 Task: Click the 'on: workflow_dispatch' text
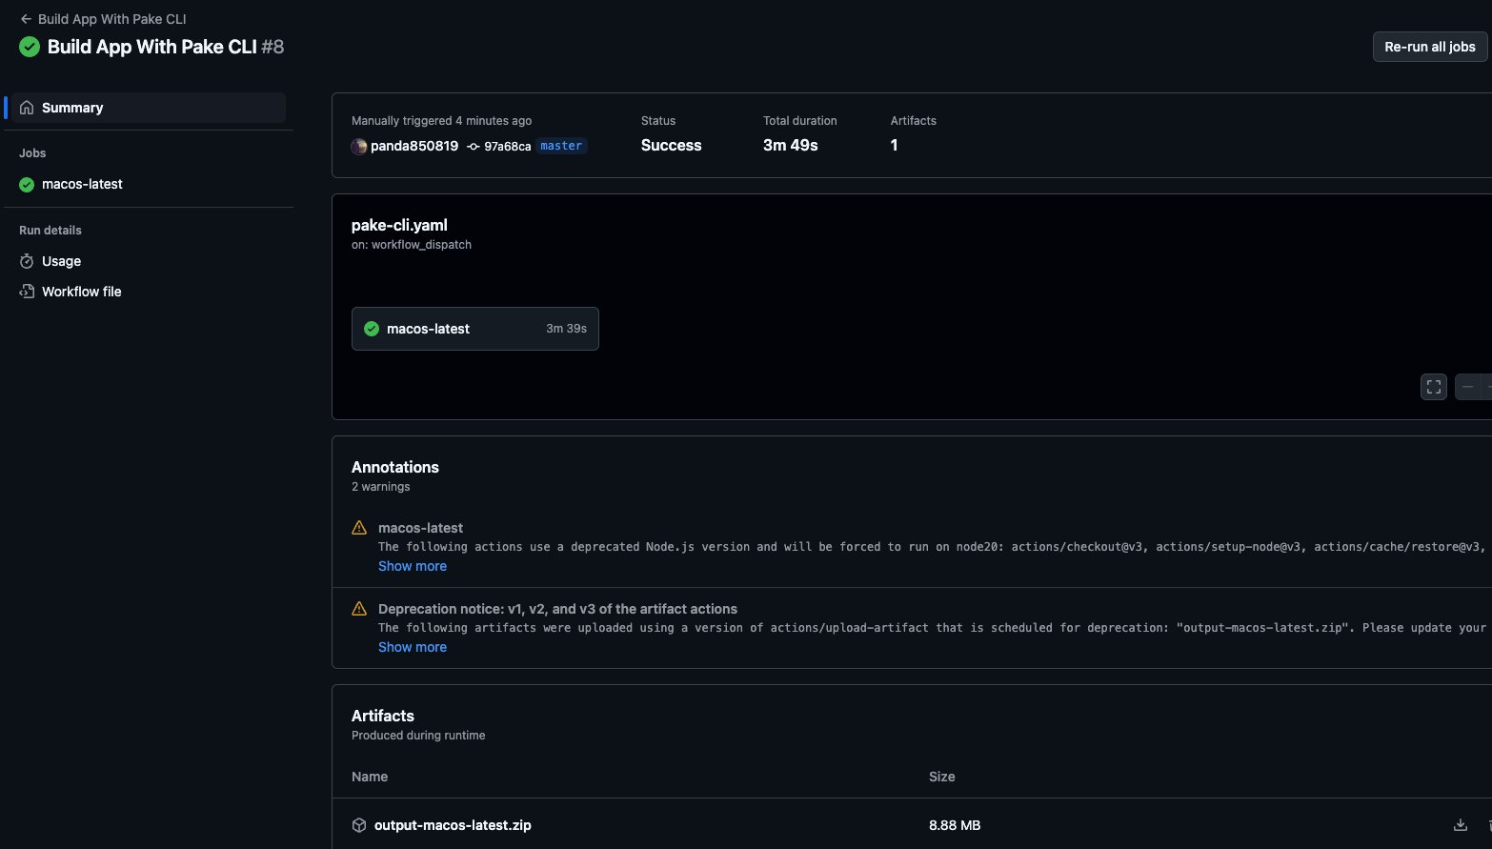tap(412, 245)
